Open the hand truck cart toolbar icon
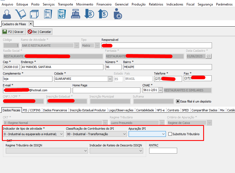This screenshot has height=173, width=235. pyautogui.click(x=20, y=14)
